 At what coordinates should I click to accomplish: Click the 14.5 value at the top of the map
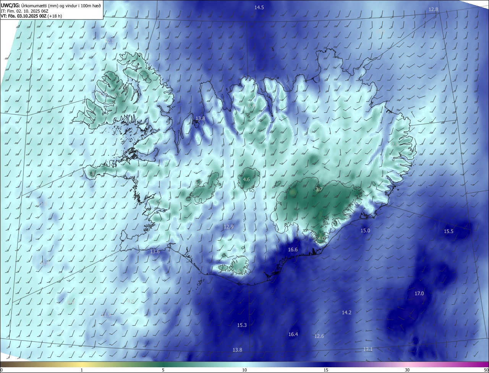click(259, 8)
